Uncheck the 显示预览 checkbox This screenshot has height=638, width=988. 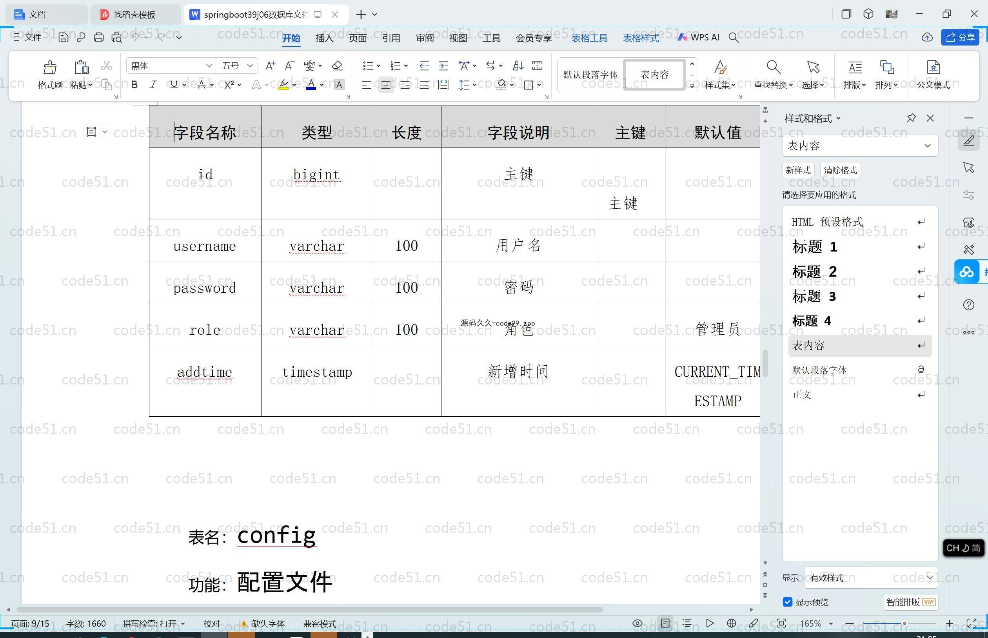point(787,602)
